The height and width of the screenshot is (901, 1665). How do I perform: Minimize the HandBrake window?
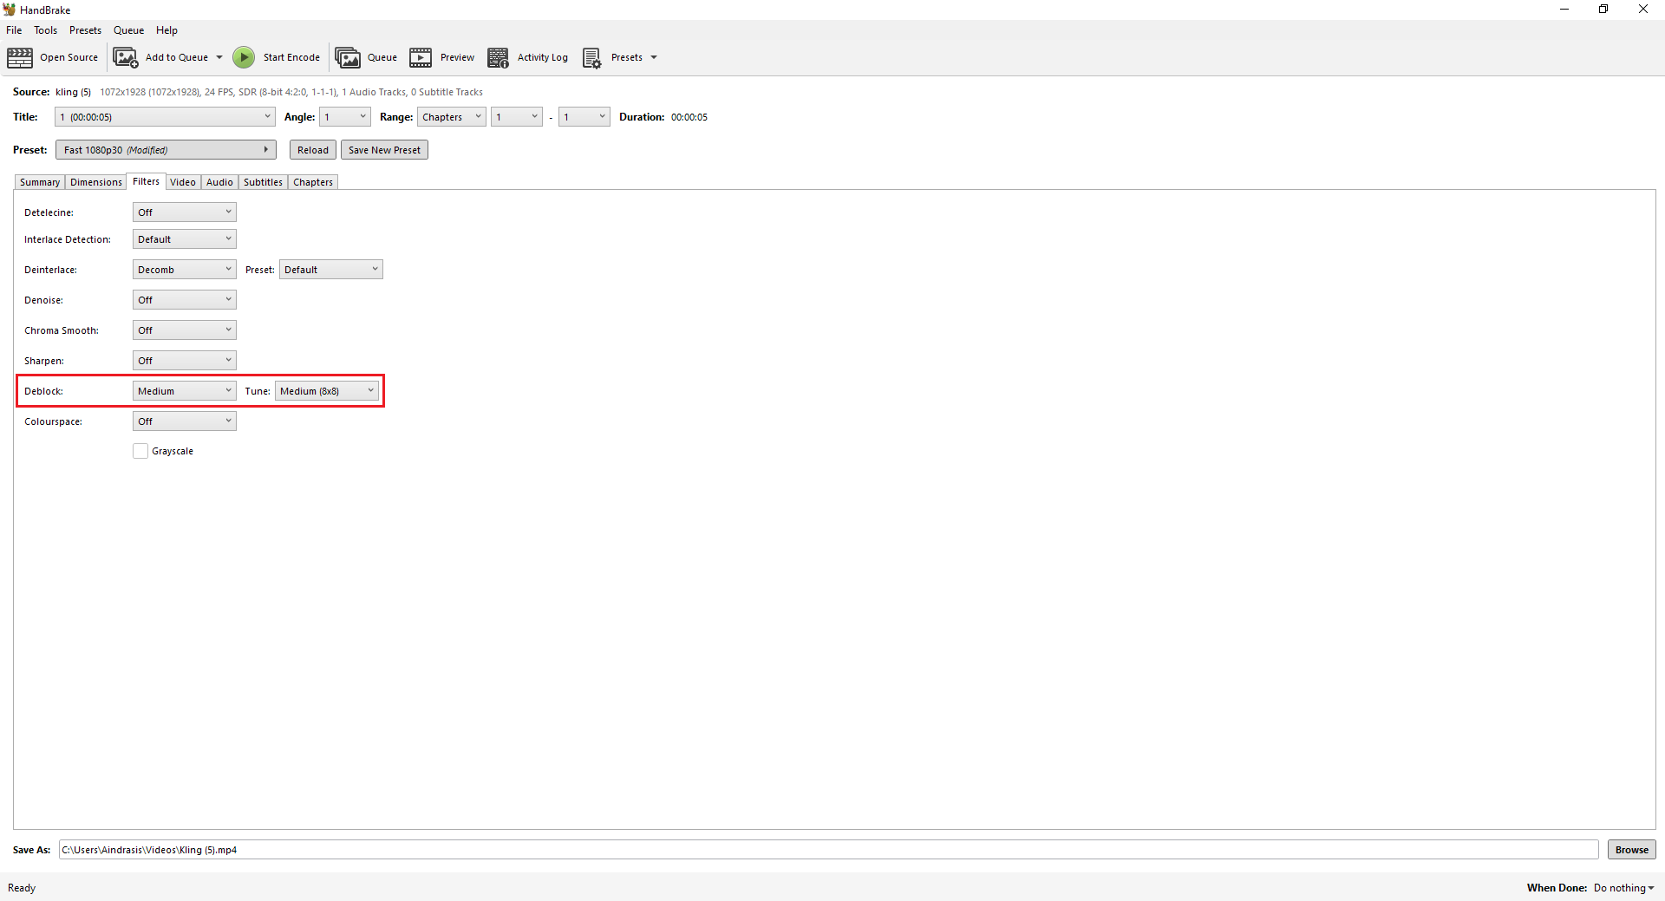pyautogui.click(x=1564, y=10)
